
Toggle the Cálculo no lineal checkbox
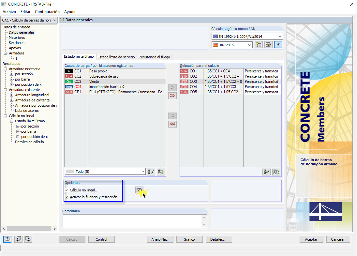pyautogui.click(x=67, y=190)
